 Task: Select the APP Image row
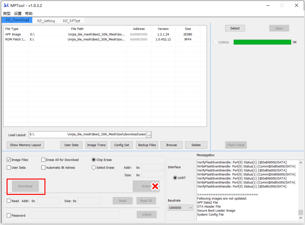click(105, 34)
